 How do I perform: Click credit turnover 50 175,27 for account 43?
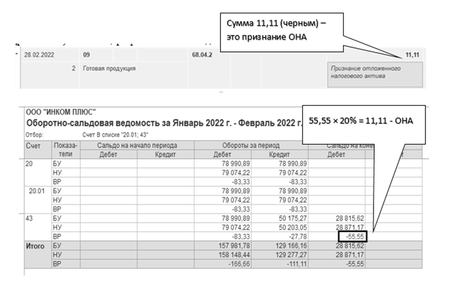tap(293, 218)
